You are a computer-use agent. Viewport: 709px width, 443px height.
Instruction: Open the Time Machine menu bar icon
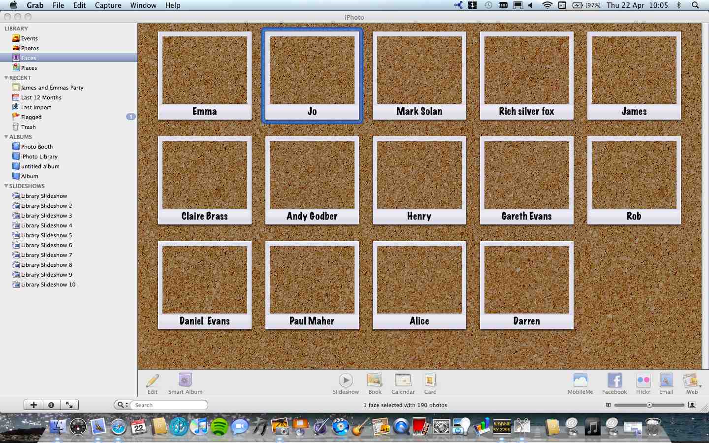tap(488, 5)
